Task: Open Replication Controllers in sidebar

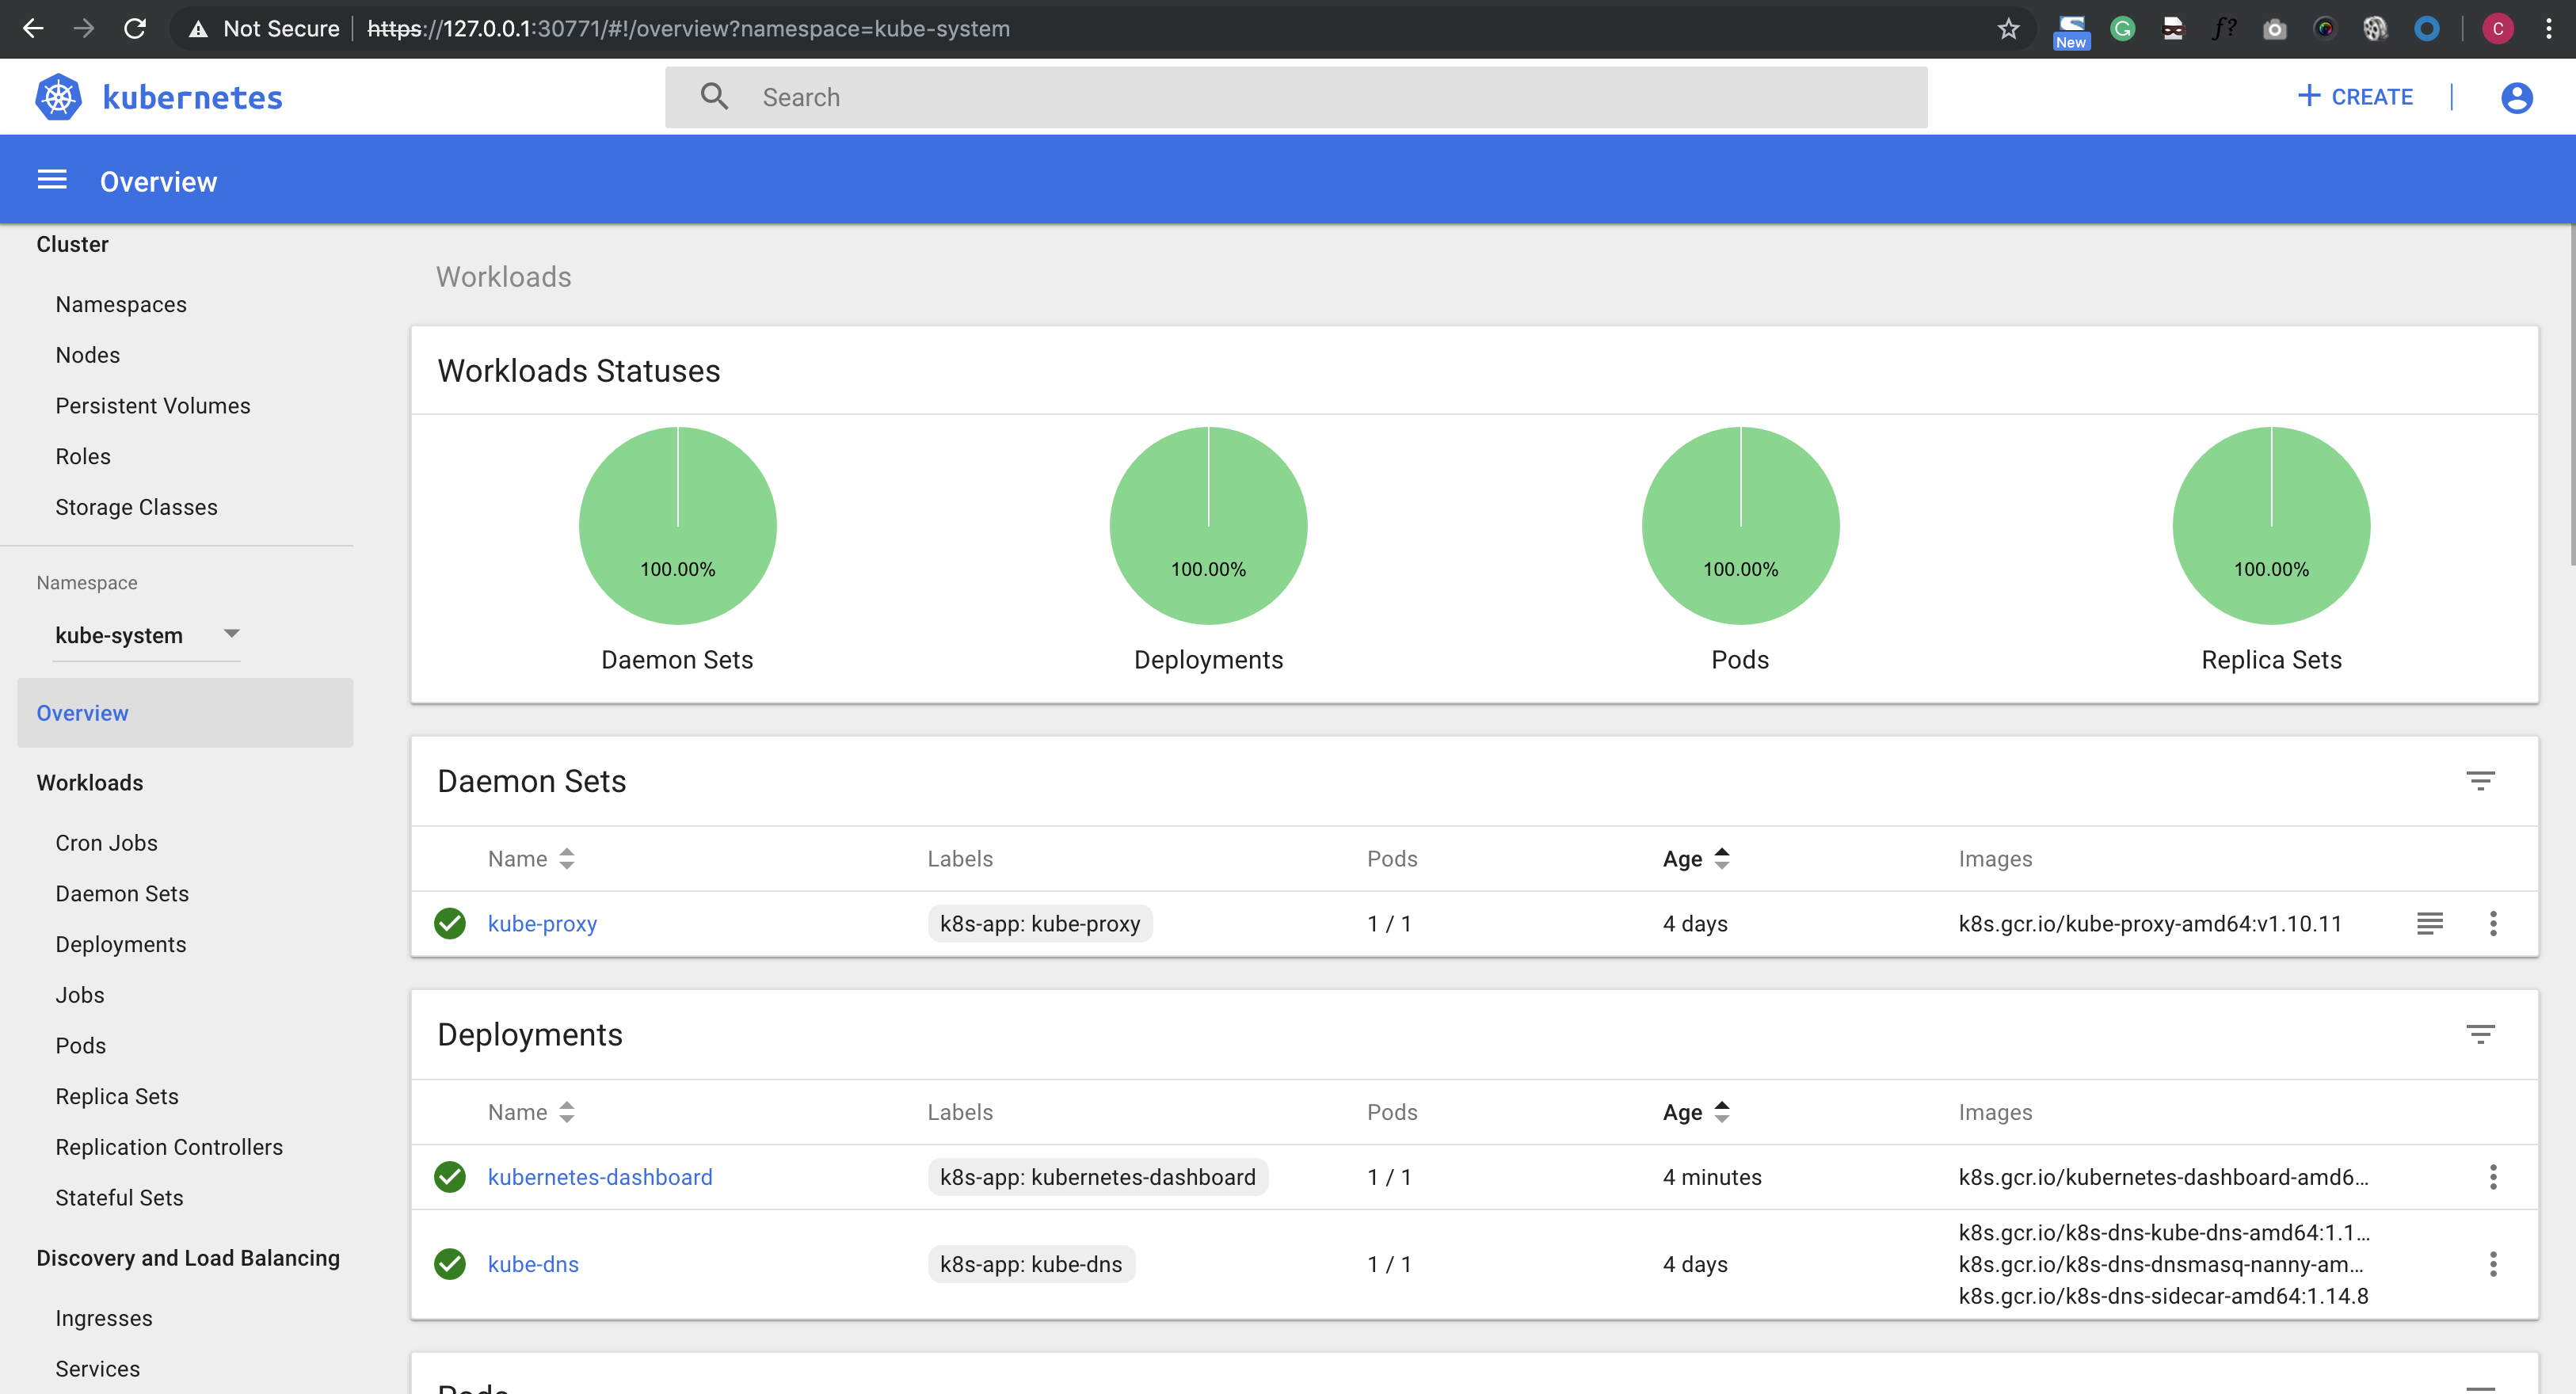Action: pos(169,1147)
